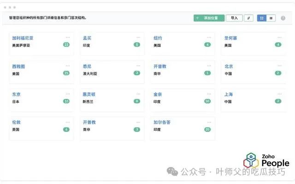Click the count badge 25 on 西雅图 card
This screenshot has height=184, width=295.
pyautogui.click(x=66, y=73)
